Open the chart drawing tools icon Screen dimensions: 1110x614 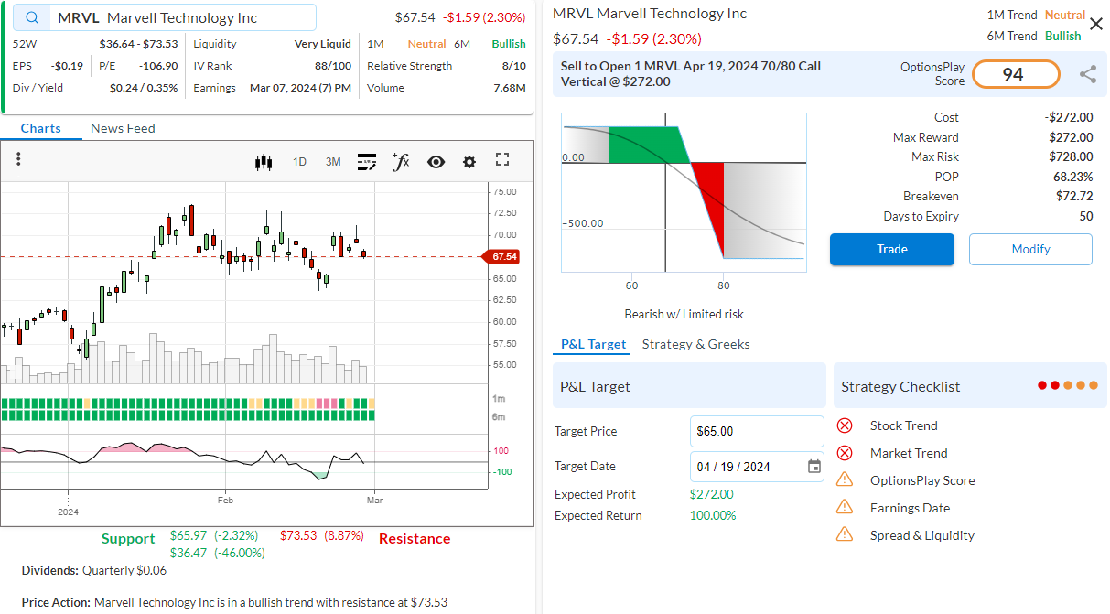tap(367, 162)
